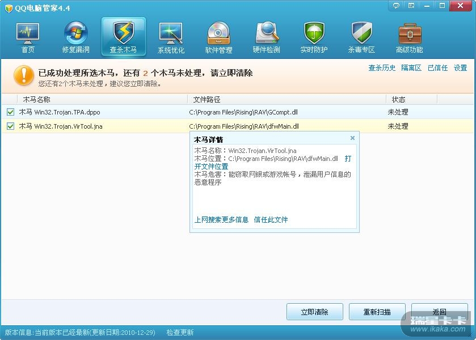Image resolution: width=476 pixels, height=340 pixels.
Task: Open 设置 settings link
Action: click(460, 68)
